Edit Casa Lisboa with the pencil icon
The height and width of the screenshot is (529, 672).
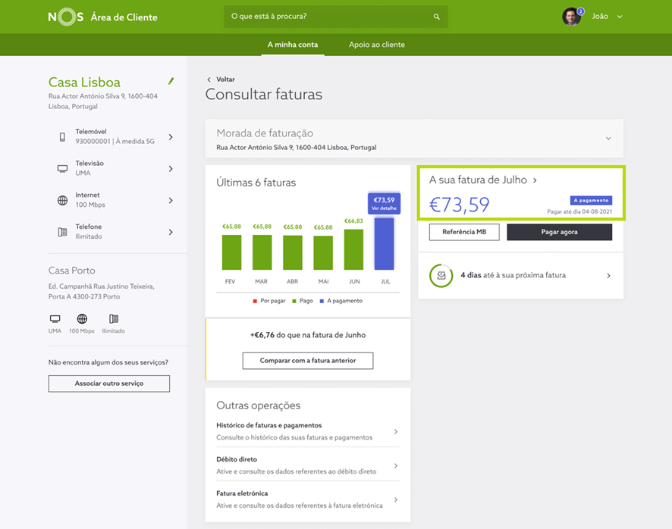(171, 81)
